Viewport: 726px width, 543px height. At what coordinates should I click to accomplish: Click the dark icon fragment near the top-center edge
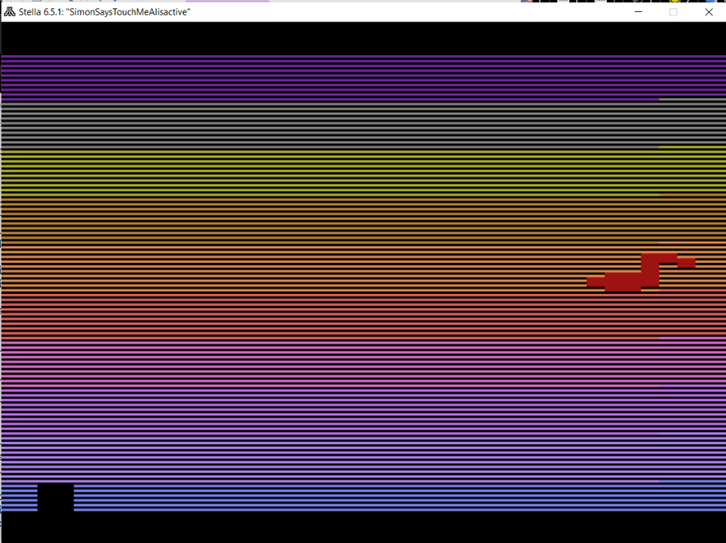pos(635,2)
